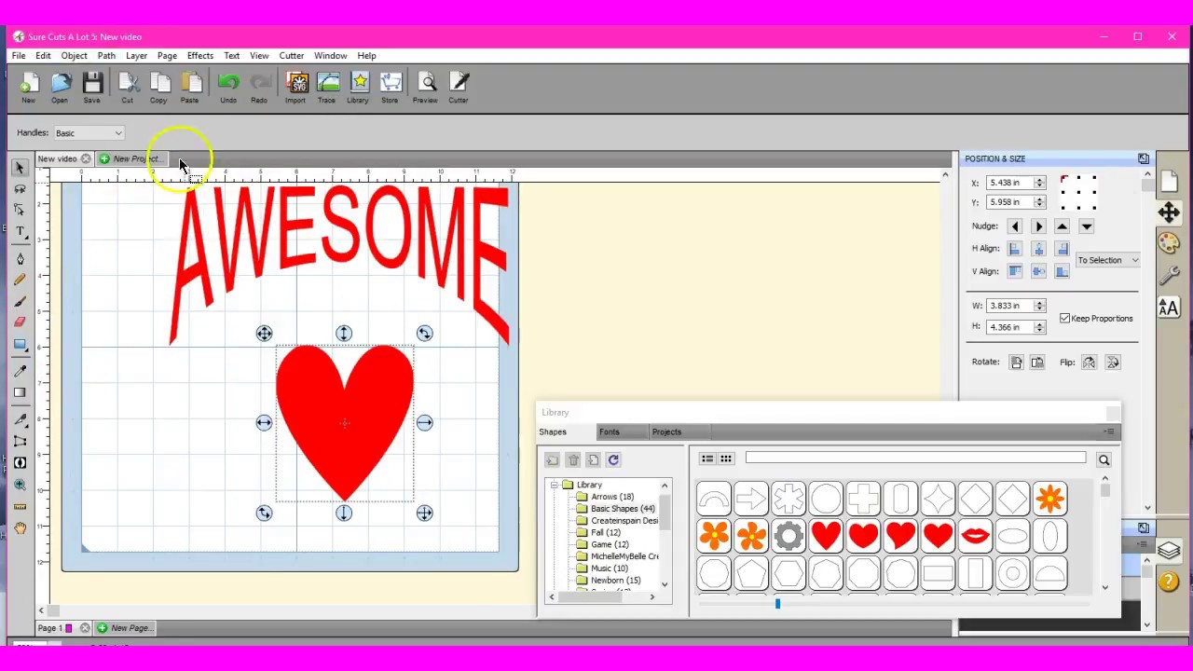Open the Document page panel icon

coord(1169,181)
